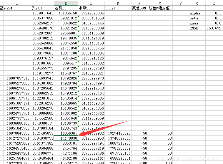The width and height of the screenshot is (223, 164).
Task: Select column L header
Action: (91, 3)
